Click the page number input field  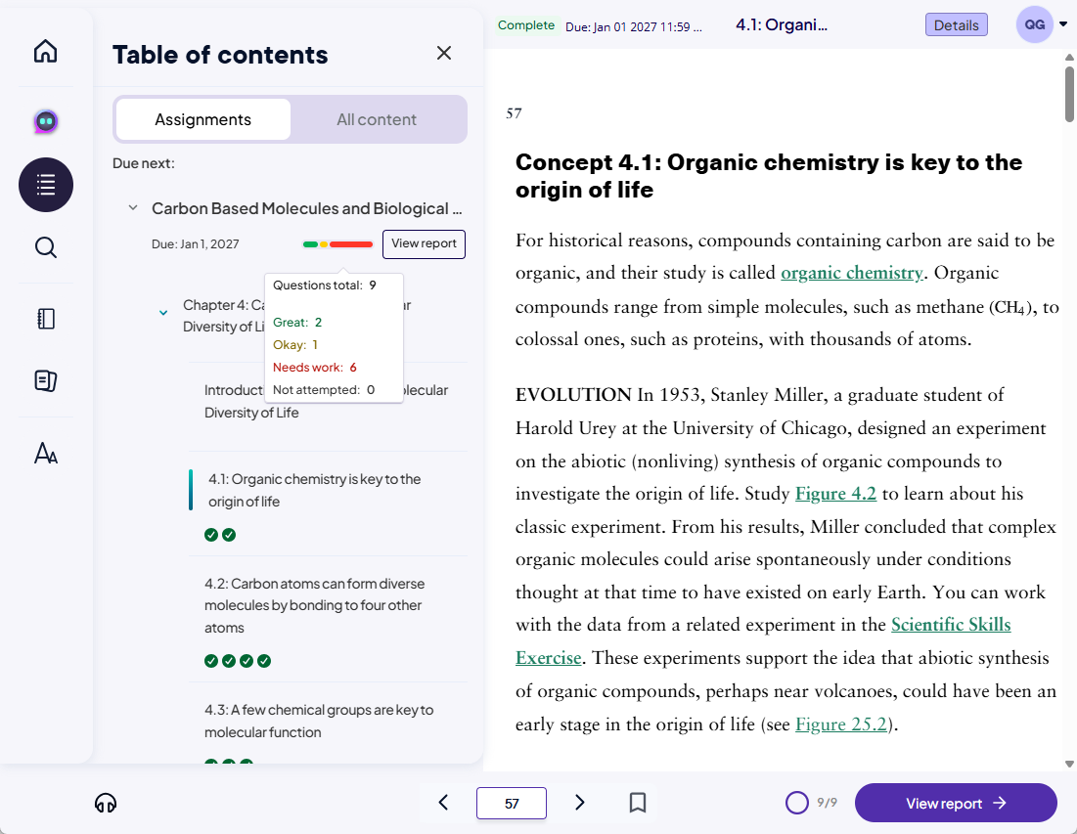511,803
